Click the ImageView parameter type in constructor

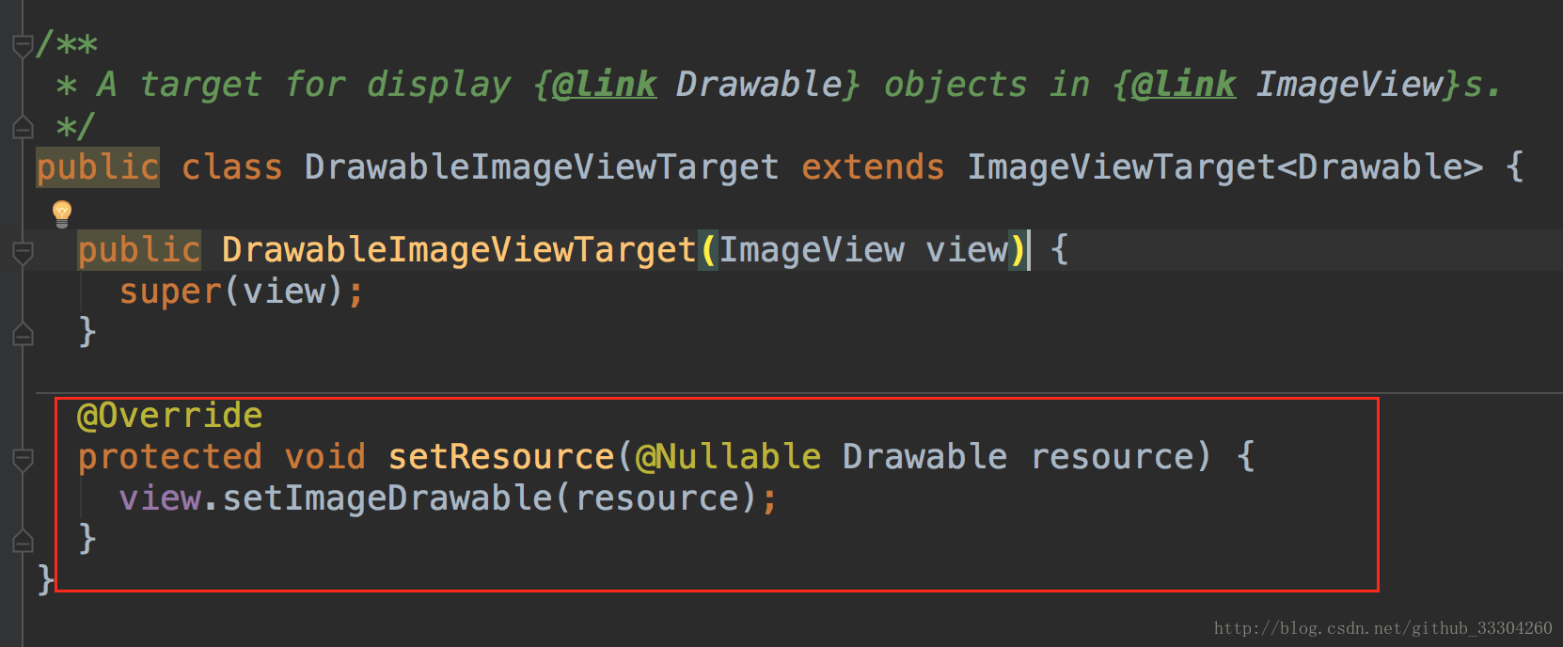point(812,250)
